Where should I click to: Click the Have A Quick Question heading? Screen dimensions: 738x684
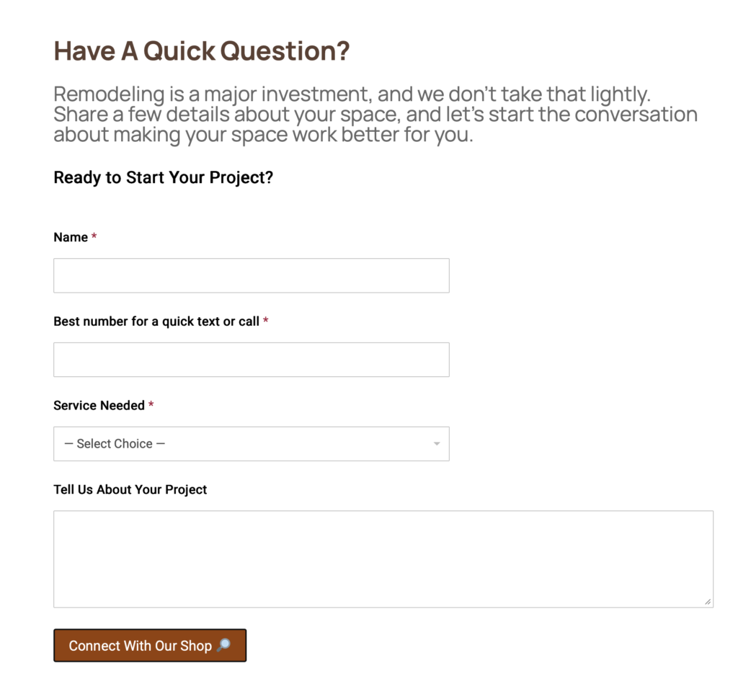tap(202, 50)
